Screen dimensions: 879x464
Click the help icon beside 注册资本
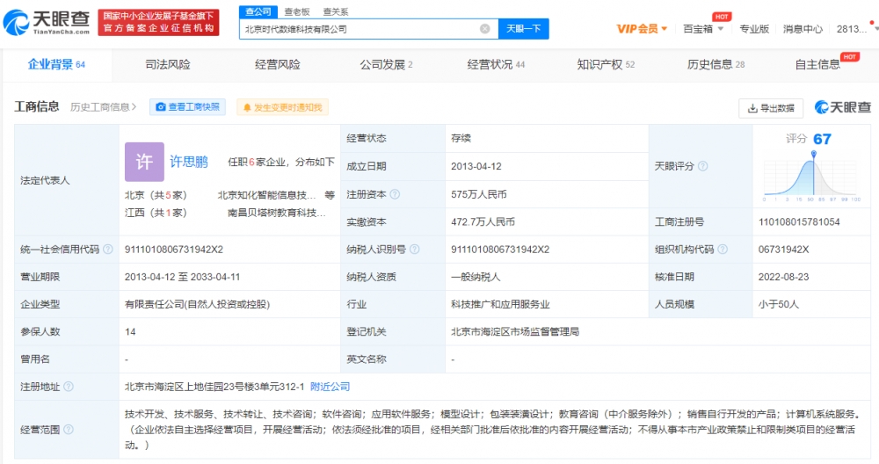(x=395, y=194)
